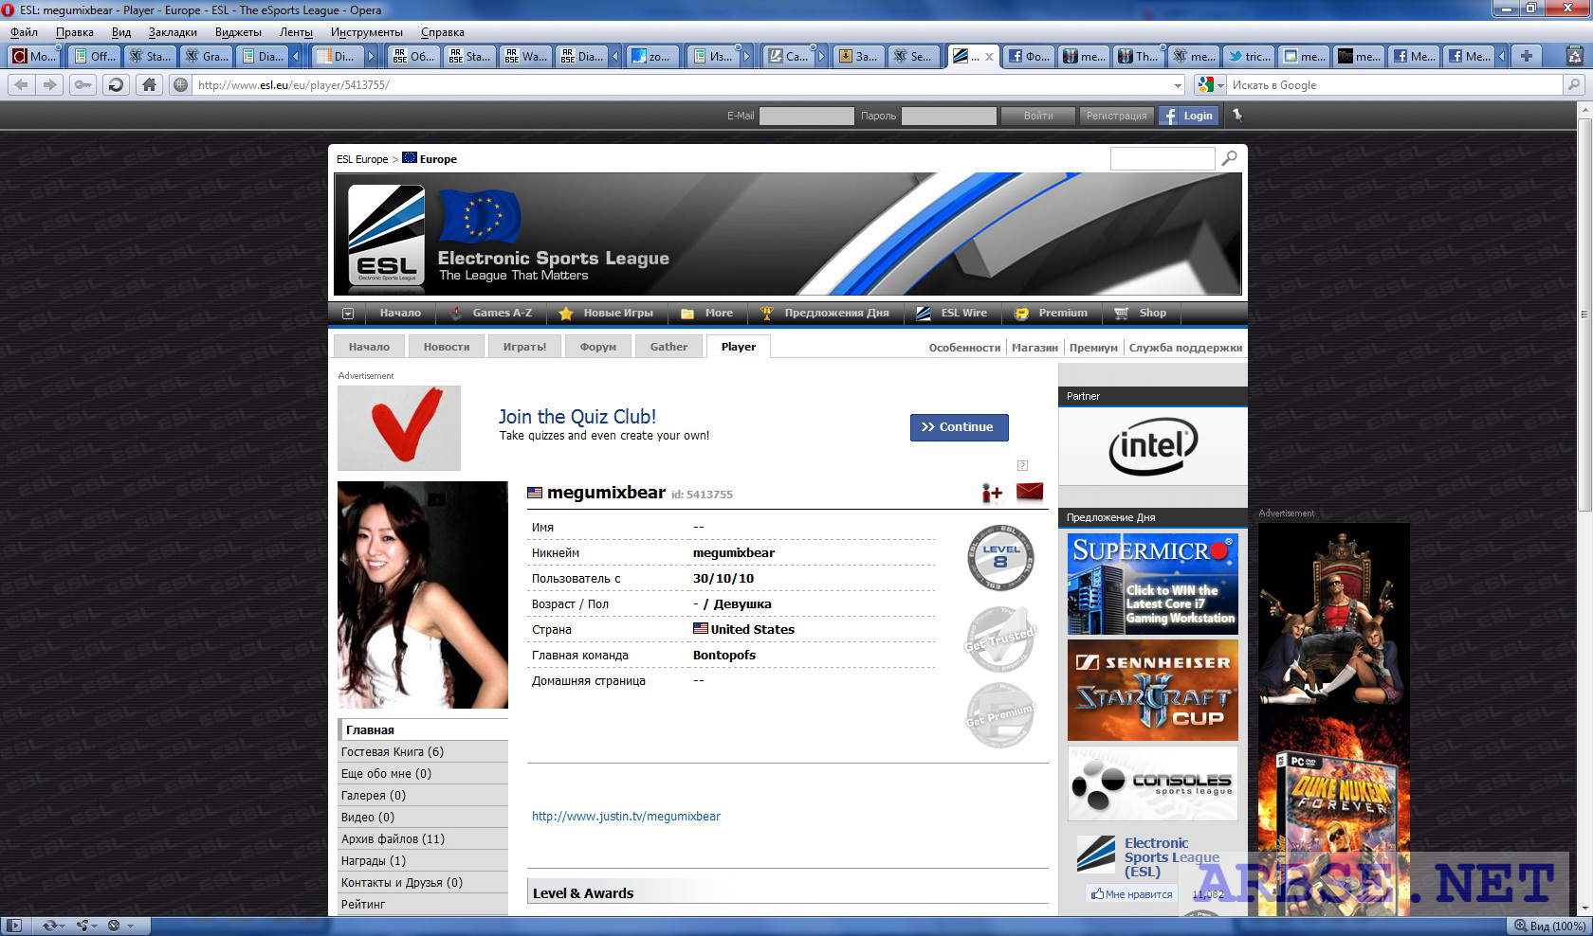Open the zoom level Вид (100%) dropdown

1548,926
